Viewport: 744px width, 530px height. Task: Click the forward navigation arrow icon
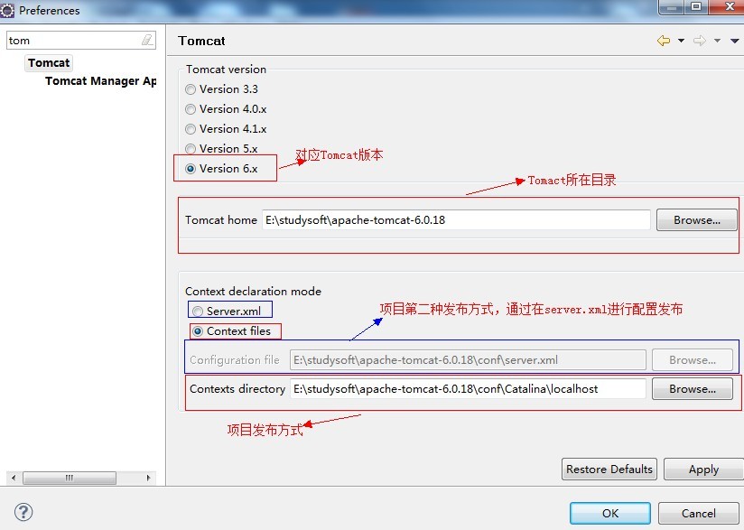click(x=700, y=41)
